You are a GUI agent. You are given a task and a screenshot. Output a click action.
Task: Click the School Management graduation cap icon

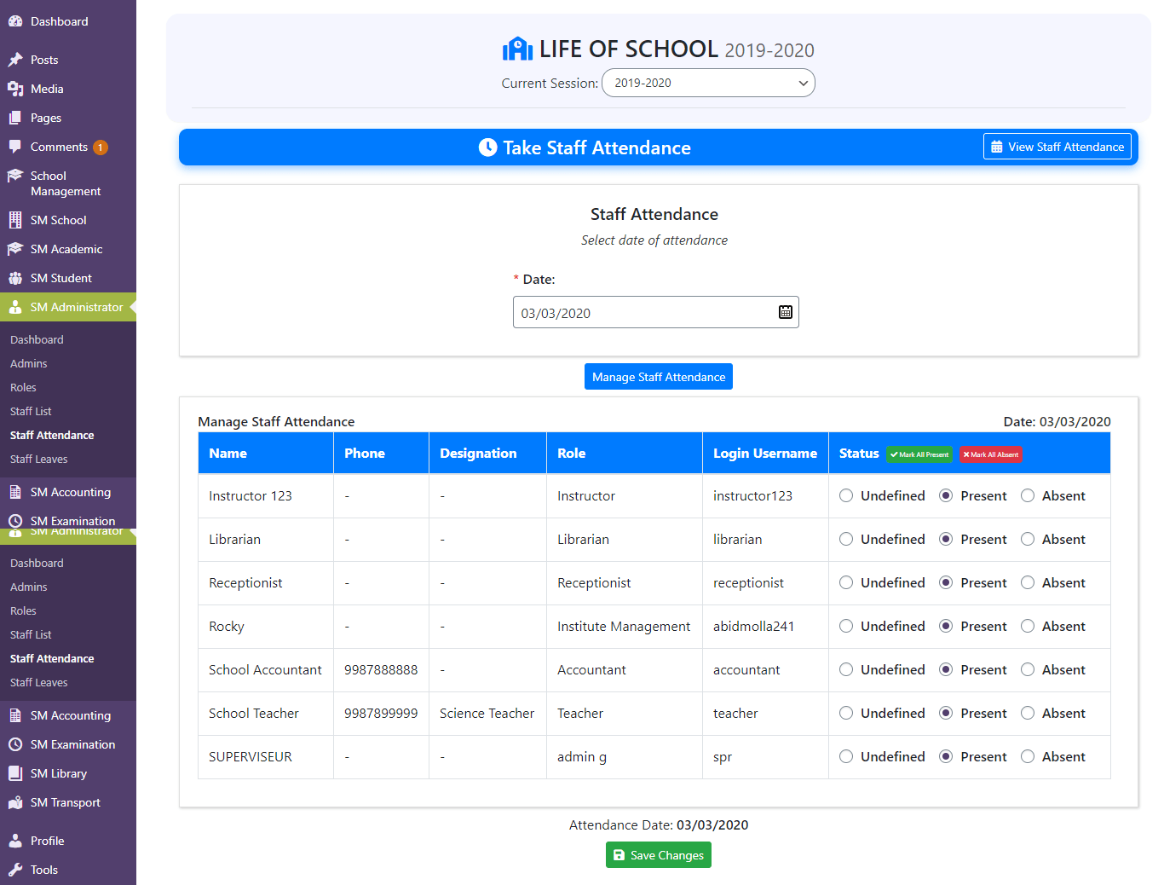(15, 176)
